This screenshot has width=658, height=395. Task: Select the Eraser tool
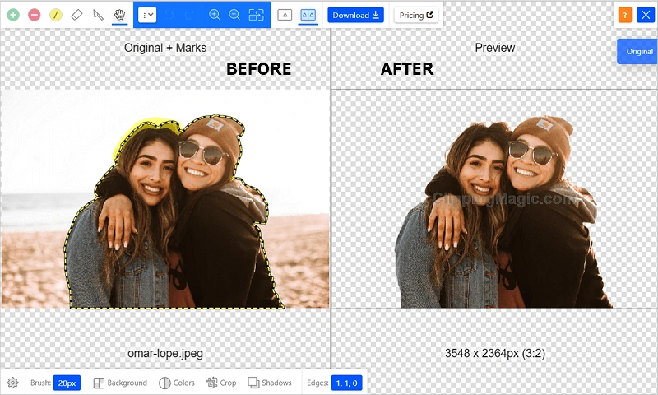tap(76, 15)
